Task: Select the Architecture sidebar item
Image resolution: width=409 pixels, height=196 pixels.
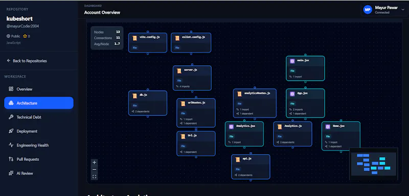Action: [x=39, y=103]
